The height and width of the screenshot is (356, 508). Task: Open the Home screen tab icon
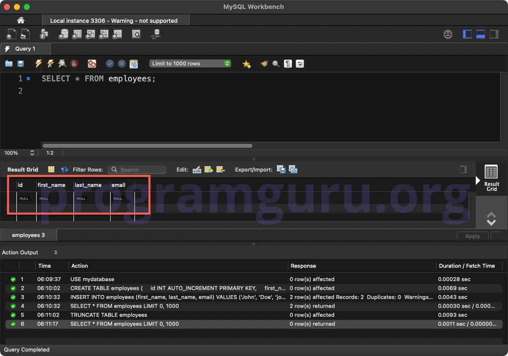click(x=21, y=20)
